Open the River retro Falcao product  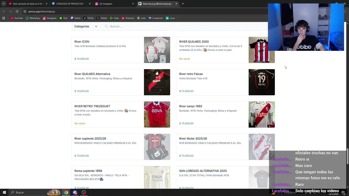tap(225, 82)
